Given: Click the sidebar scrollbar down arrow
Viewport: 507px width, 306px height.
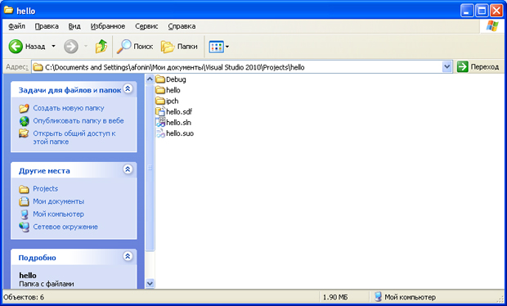Looking at the screenshot, I should point(150,284).
